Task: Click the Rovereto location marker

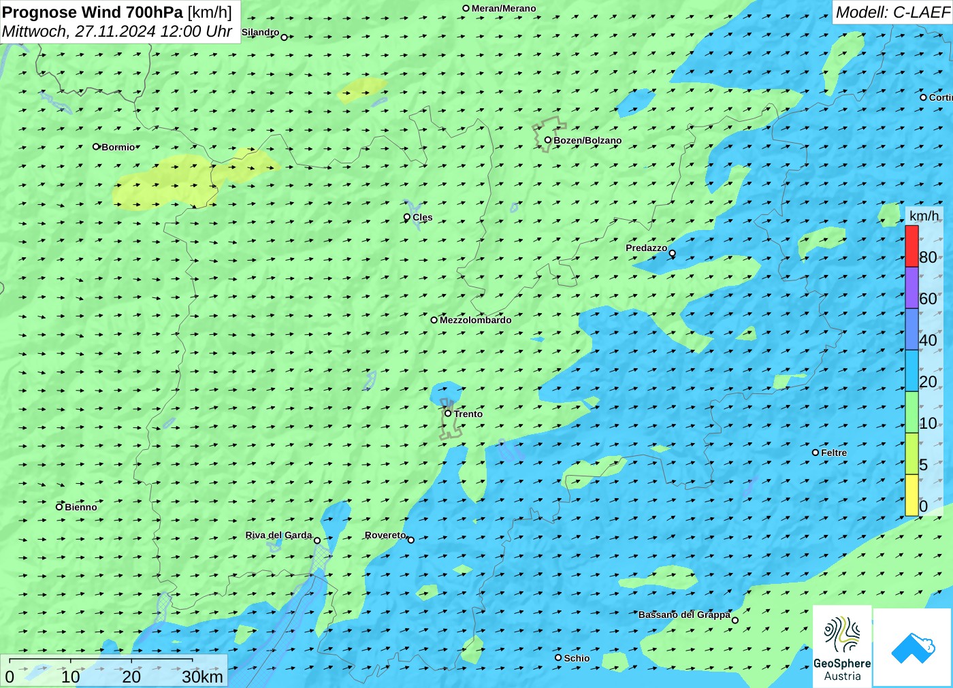Action: [411, 540]
